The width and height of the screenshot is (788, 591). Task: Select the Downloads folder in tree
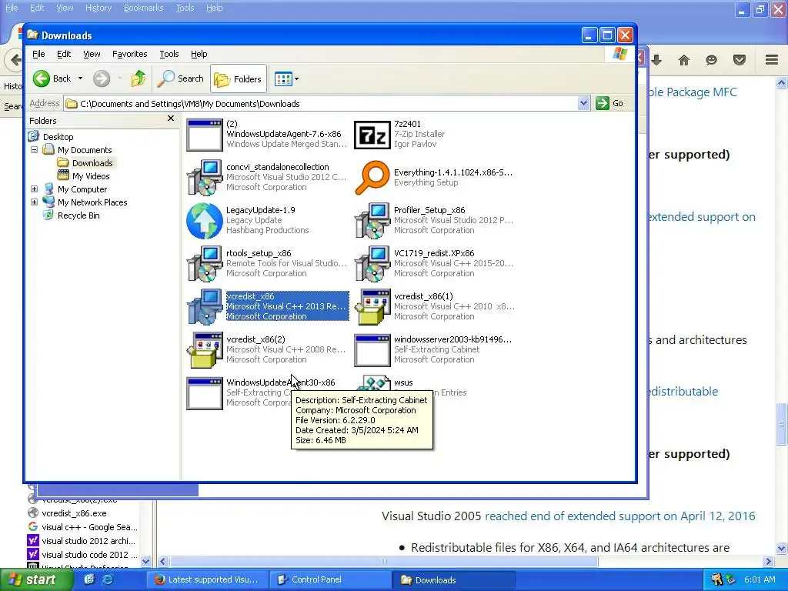tap(92, 163)
